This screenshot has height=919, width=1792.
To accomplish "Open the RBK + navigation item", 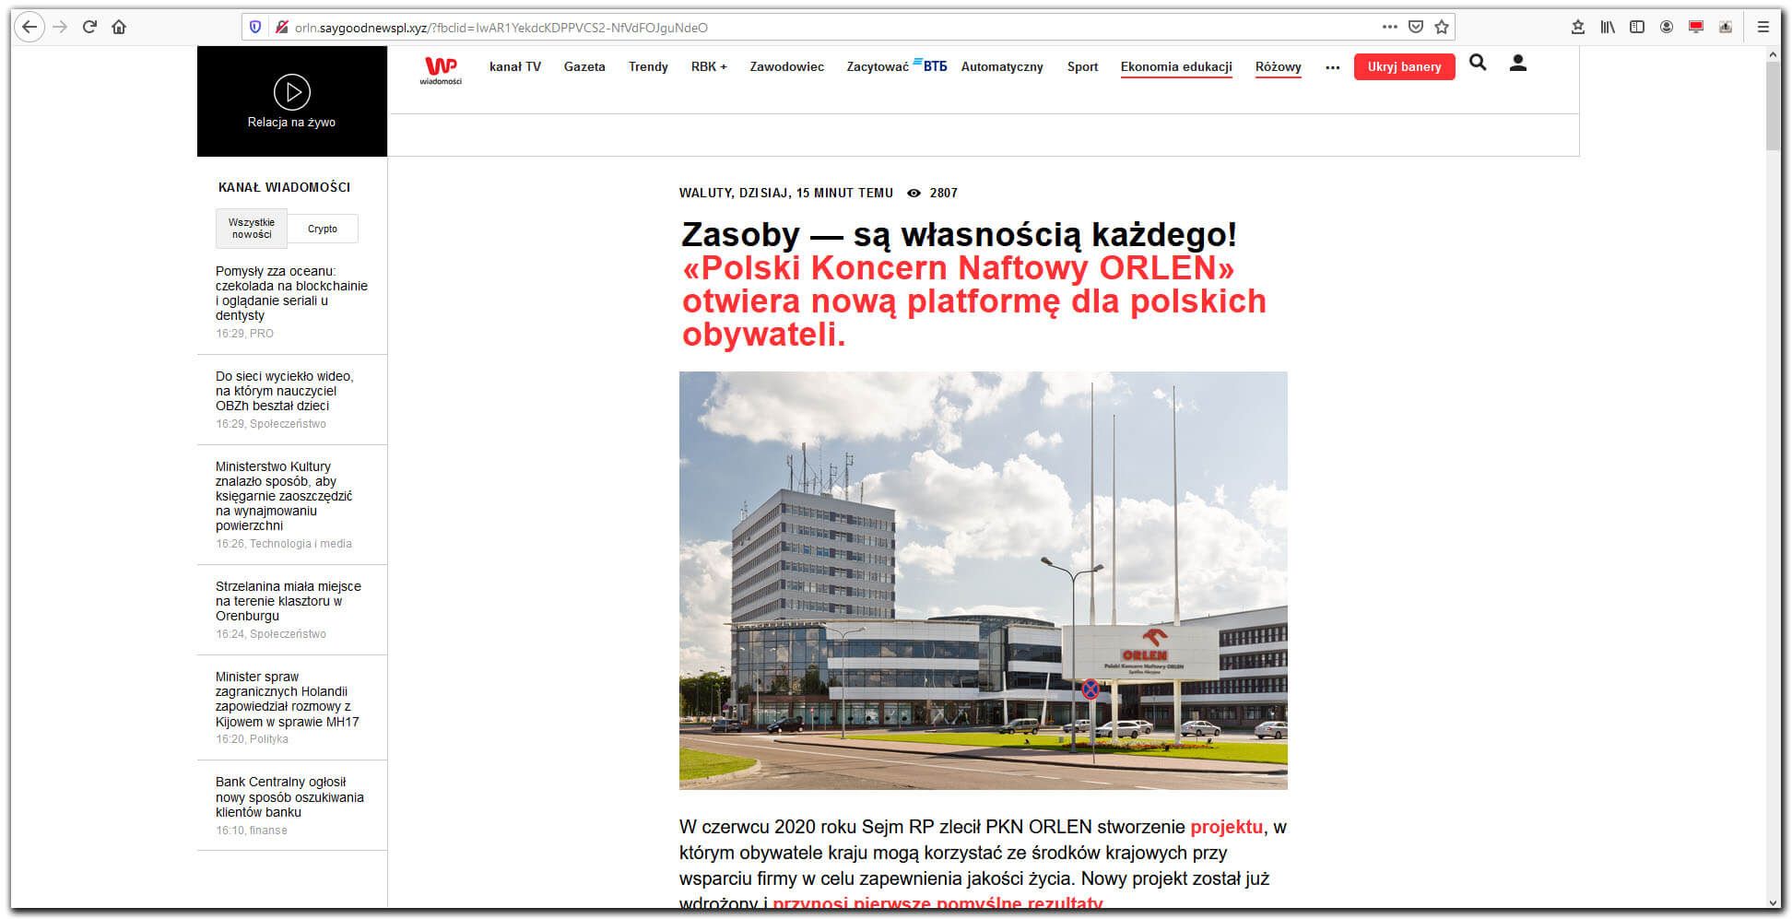I will [x=709, y=66].
